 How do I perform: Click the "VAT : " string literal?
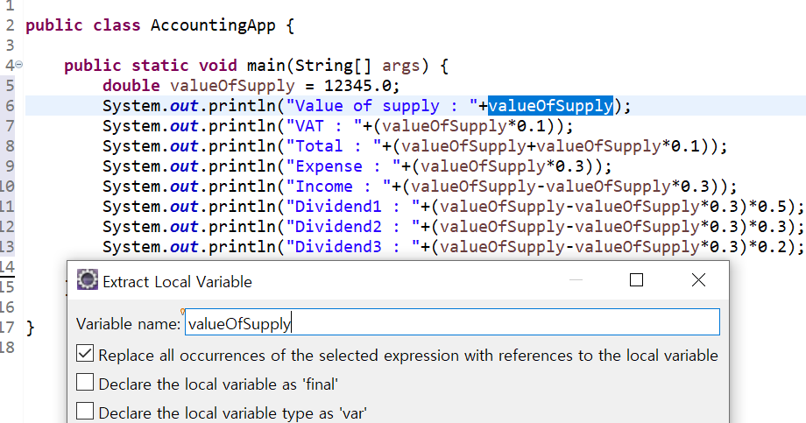324,126
